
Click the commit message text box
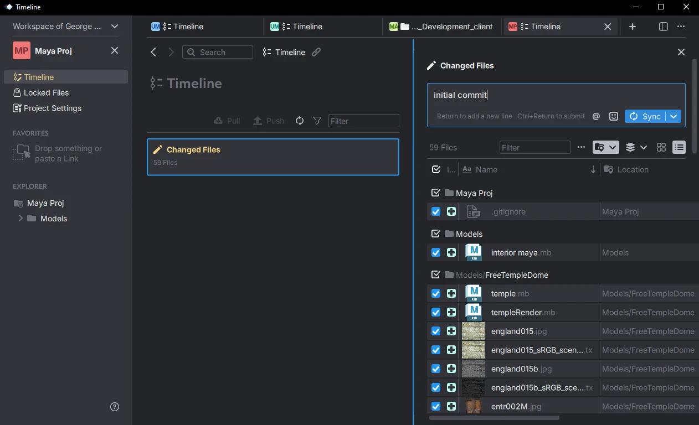[x=556, y=95]
